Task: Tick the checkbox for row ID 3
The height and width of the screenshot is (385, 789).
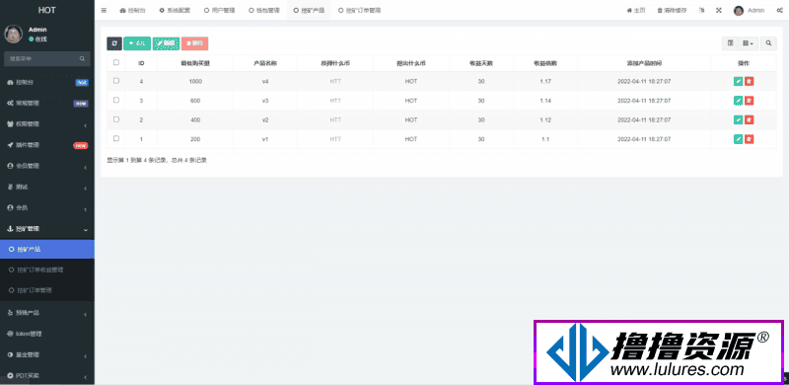Action: 116,100
